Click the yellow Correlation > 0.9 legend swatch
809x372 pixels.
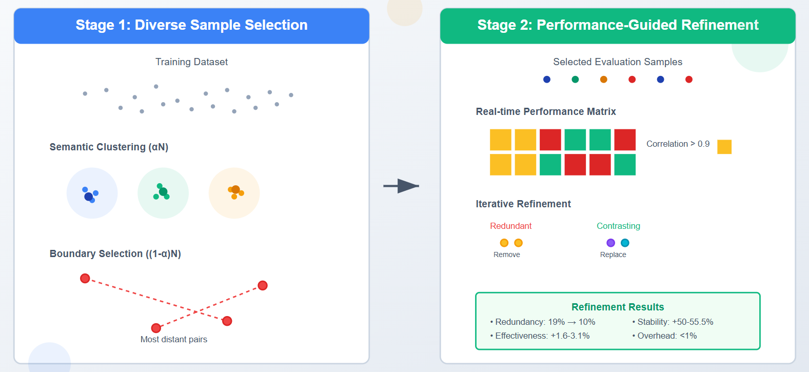coord(724,147)
